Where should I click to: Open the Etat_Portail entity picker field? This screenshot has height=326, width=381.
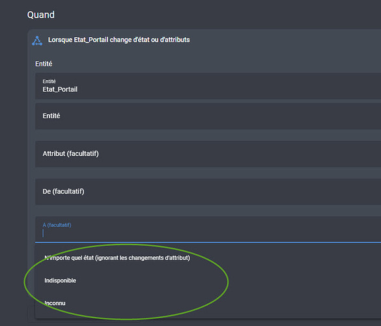[x=208, y=86]
